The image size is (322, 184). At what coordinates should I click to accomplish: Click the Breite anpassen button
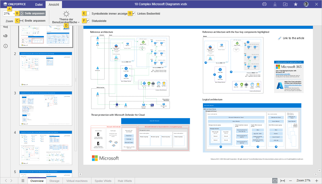coord(32,21)
